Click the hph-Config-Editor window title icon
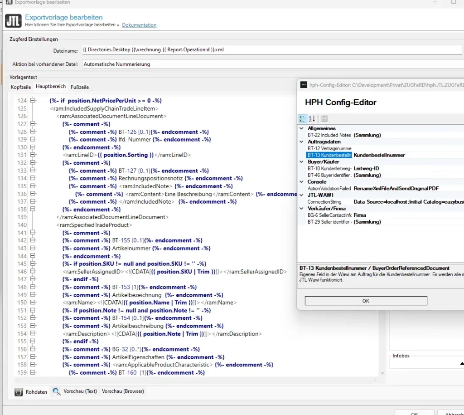 pos(304,85)
